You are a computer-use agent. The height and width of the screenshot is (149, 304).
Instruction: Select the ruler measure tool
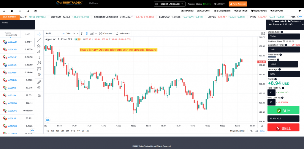(x=39, y=82)
